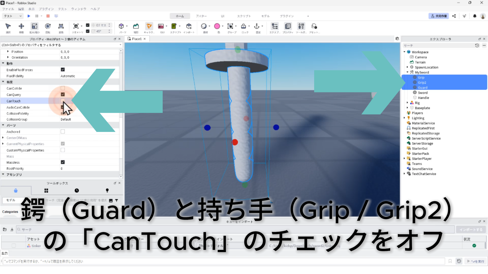Switch to the モデル ribbon tab
488x274 pixels.
coord(265,16)
